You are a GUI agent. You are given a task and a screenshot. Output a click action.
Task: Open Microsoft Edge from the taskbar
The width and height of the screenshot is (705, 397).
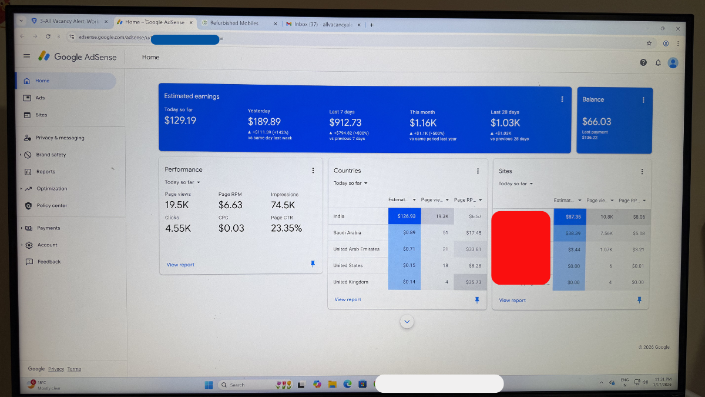[347, 384]
